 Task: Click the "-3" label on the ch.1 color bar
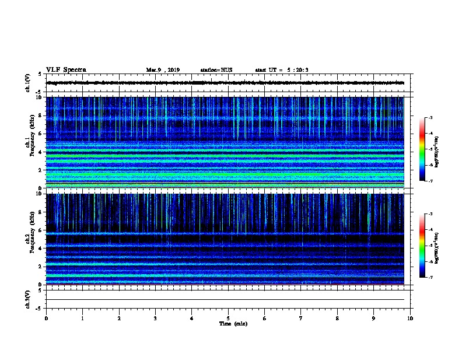(x=430, y=117)
